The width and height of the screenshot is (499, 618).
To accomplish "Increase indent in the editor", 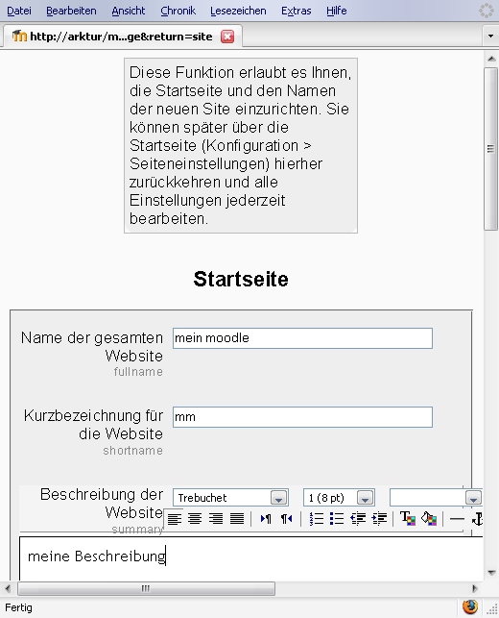I will coord(379,519).
